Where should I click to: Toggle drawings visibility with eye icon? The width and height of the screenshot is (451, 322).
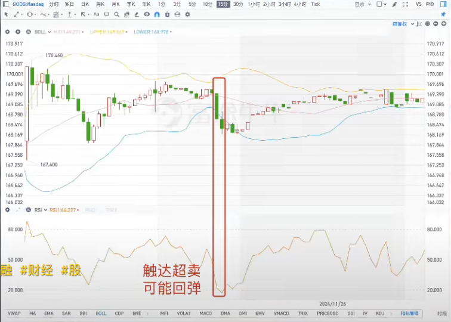147,14
